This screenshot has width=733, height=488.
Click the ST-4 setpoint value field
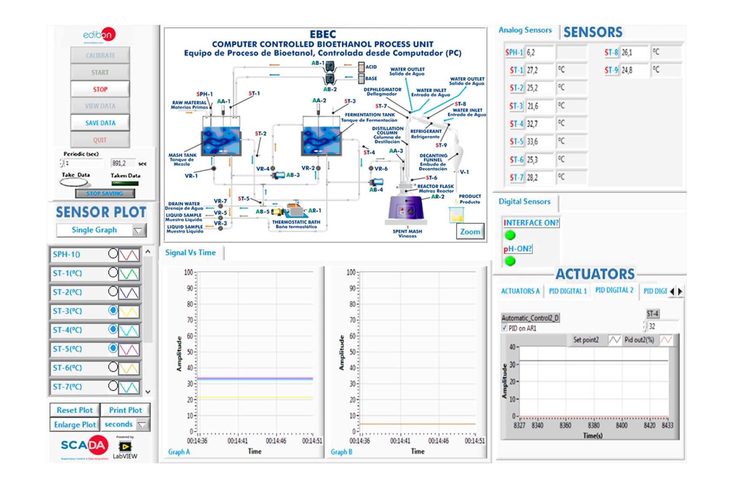[x=663, y=326]
